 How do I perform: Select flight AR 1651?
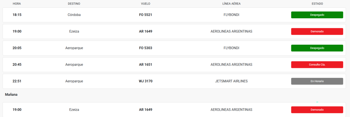pos(145,64)
